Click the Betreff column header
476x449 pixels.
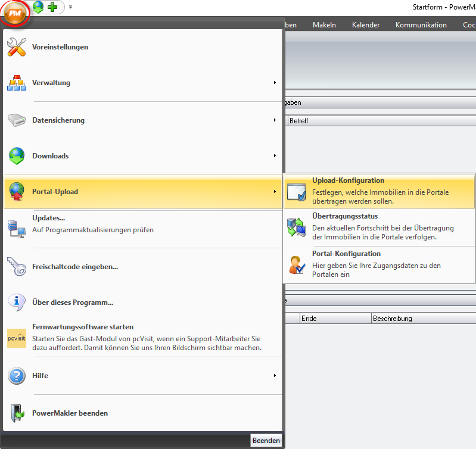tap(382, 121)
